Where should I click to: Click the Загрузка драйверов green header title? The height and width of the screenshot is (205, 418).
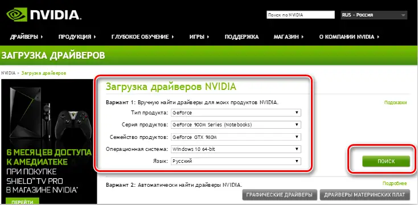(x=53, y=55)
